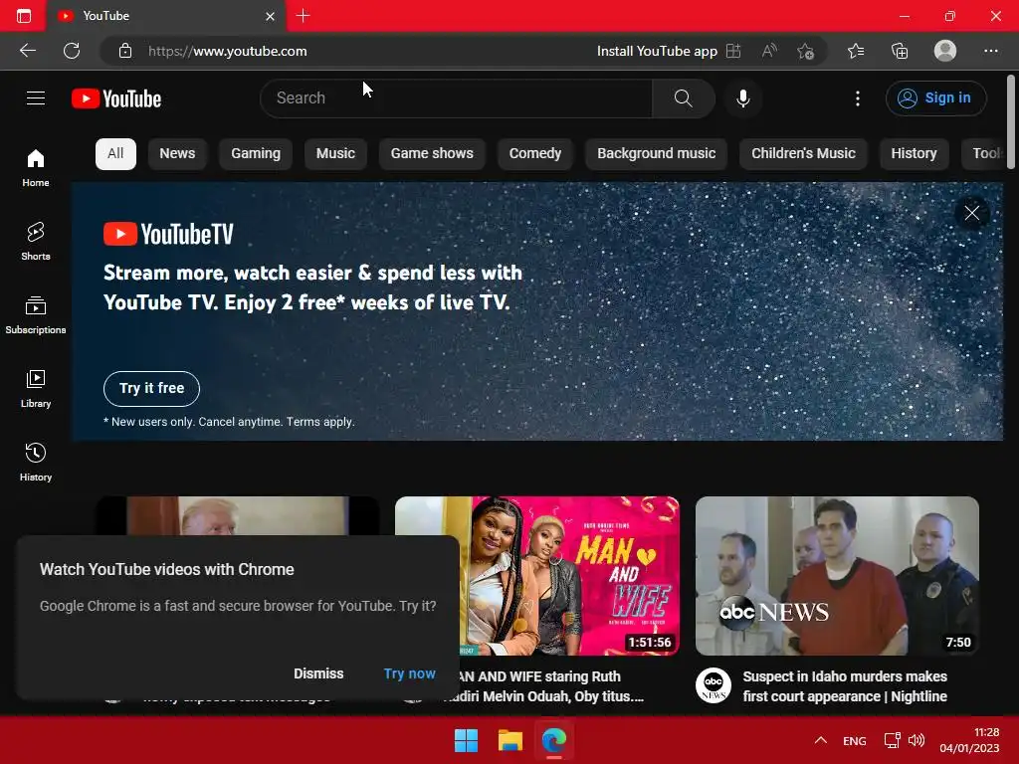Viewport: 1019px width, 764px height.
Task: Open the taskbar clock and date
Action: pyautogui.click(x=969, y=740)
